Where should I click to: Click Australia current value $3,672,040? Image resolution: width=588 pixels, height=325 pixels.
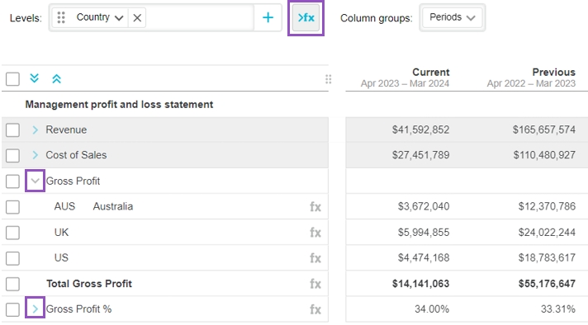[x=424, y=207]
